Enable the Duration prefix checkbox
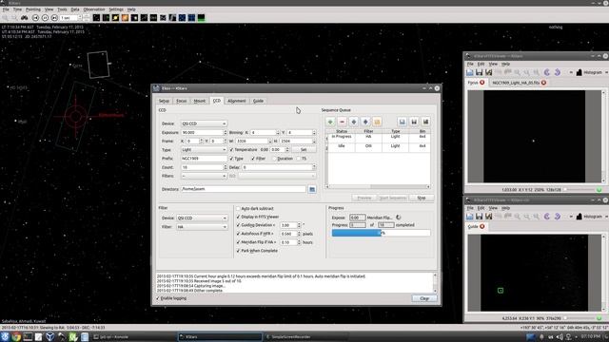Image resolution: width=609 pixels, height=342 pixels. click(x=274, y=159)
